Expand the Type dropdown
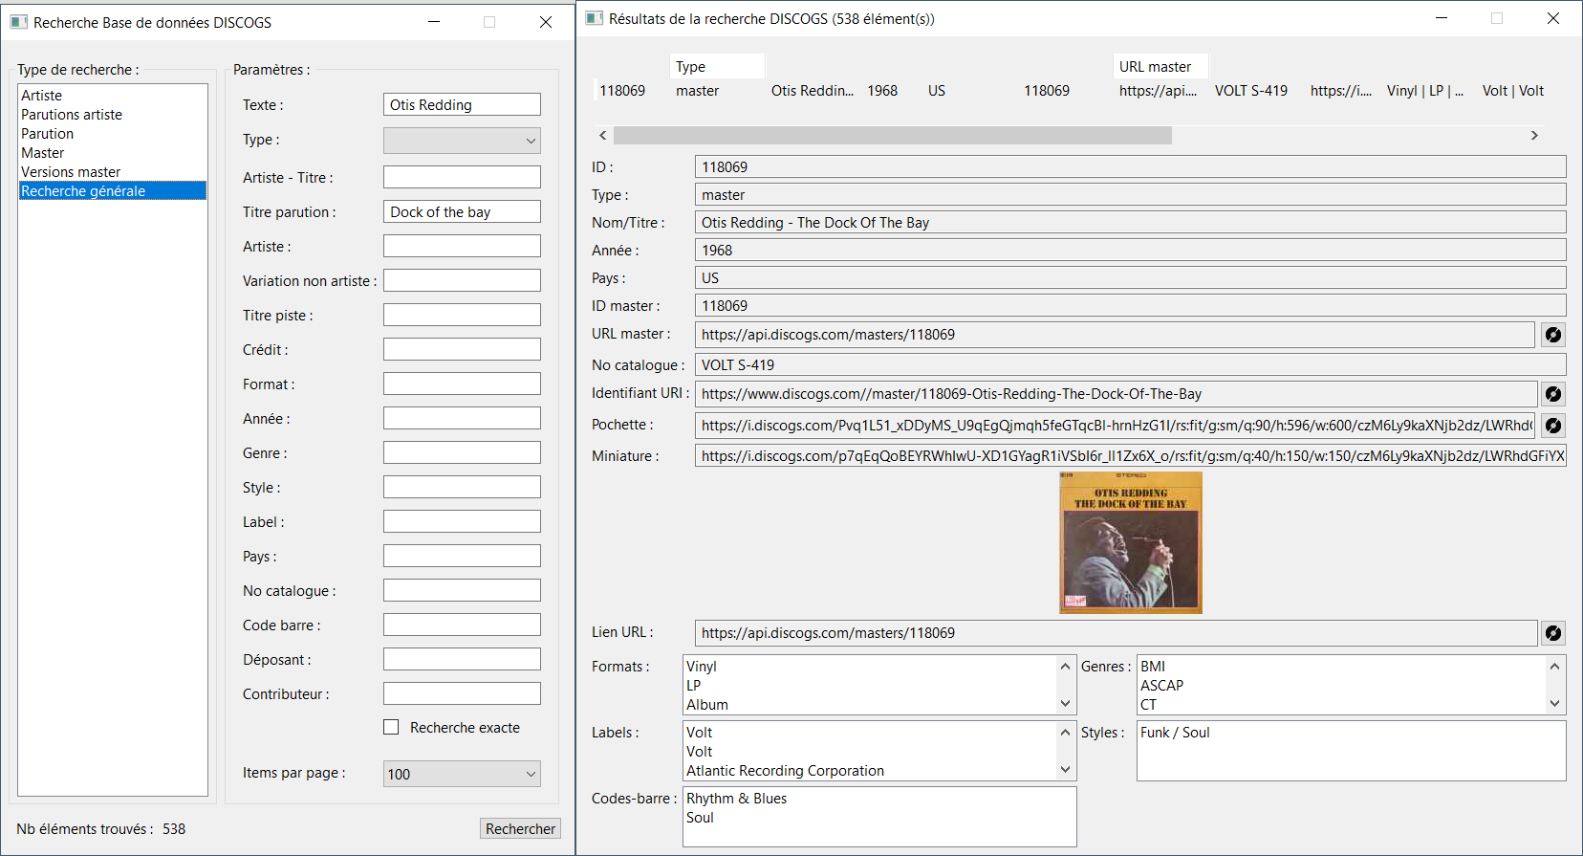Image resolution: width=1583 pixels, height=856 pixels. 462,141
